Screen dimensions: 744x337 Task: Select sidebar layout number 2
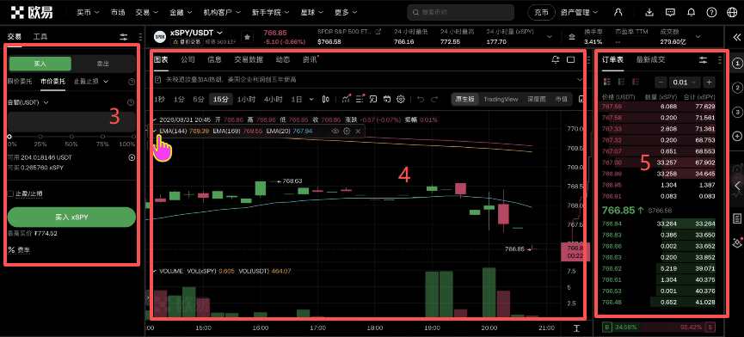[737, 88]
